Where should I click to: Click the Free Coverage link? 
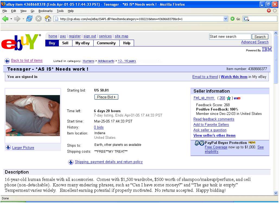pyautogui.click(x=216, y=147)
